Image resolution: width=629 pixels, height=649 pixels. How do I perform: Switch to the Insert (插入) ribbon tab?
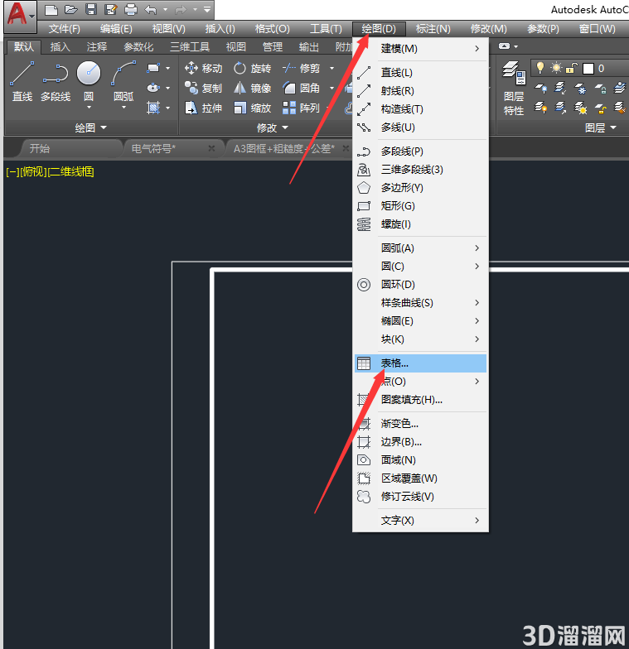(x=60, y=47)
